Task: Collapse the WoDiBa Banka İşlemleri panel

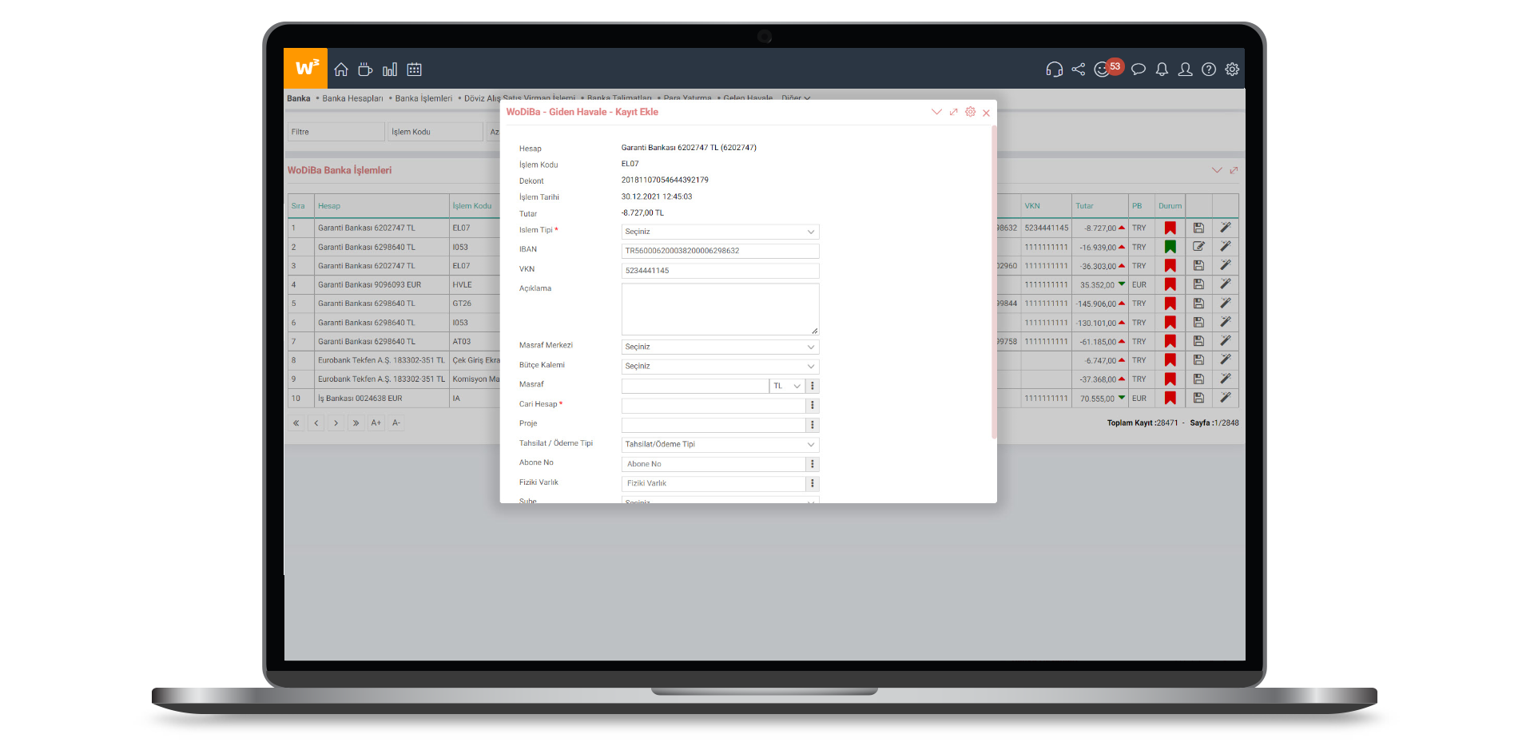Action: click(1217, 170)
